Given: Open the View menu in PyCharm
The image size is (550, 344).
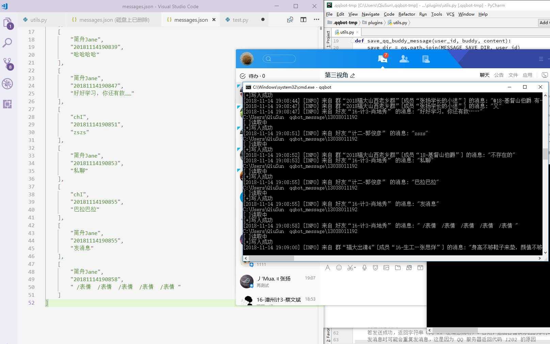Looking at the screenshot, I should click(x=353, y=14).
